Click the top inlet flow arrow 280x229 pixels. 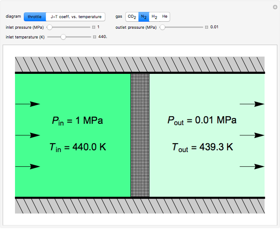point(28,104)
